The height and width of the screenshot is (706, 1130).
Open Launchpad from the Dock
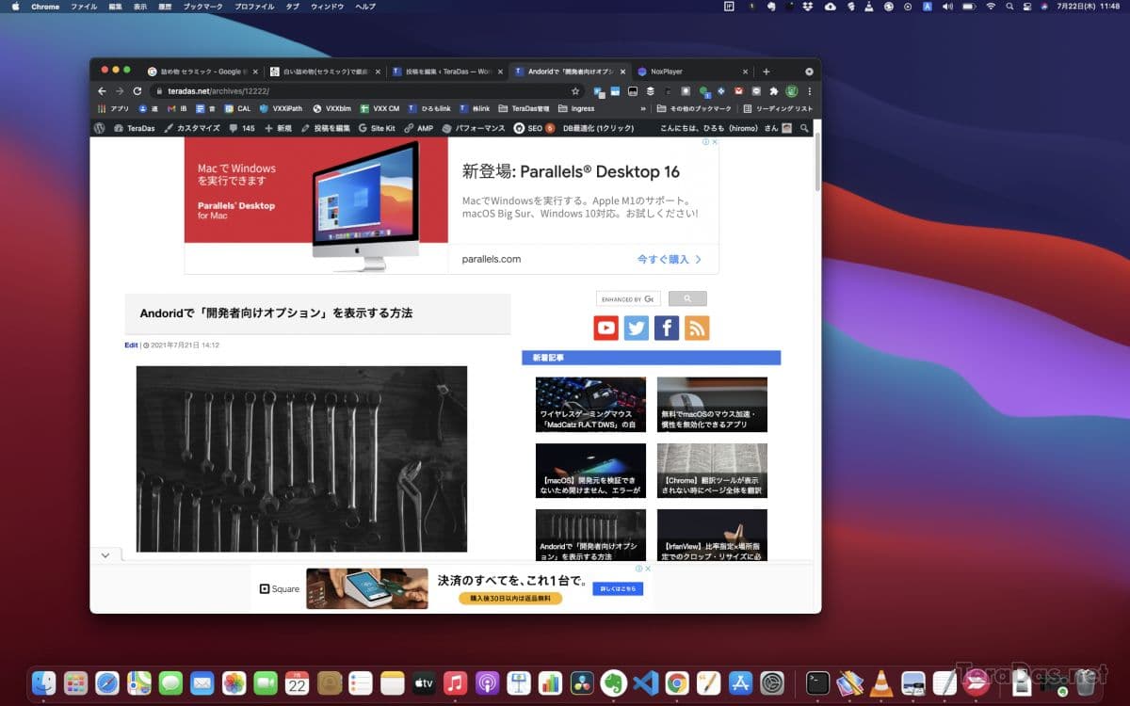coord(75,682)
